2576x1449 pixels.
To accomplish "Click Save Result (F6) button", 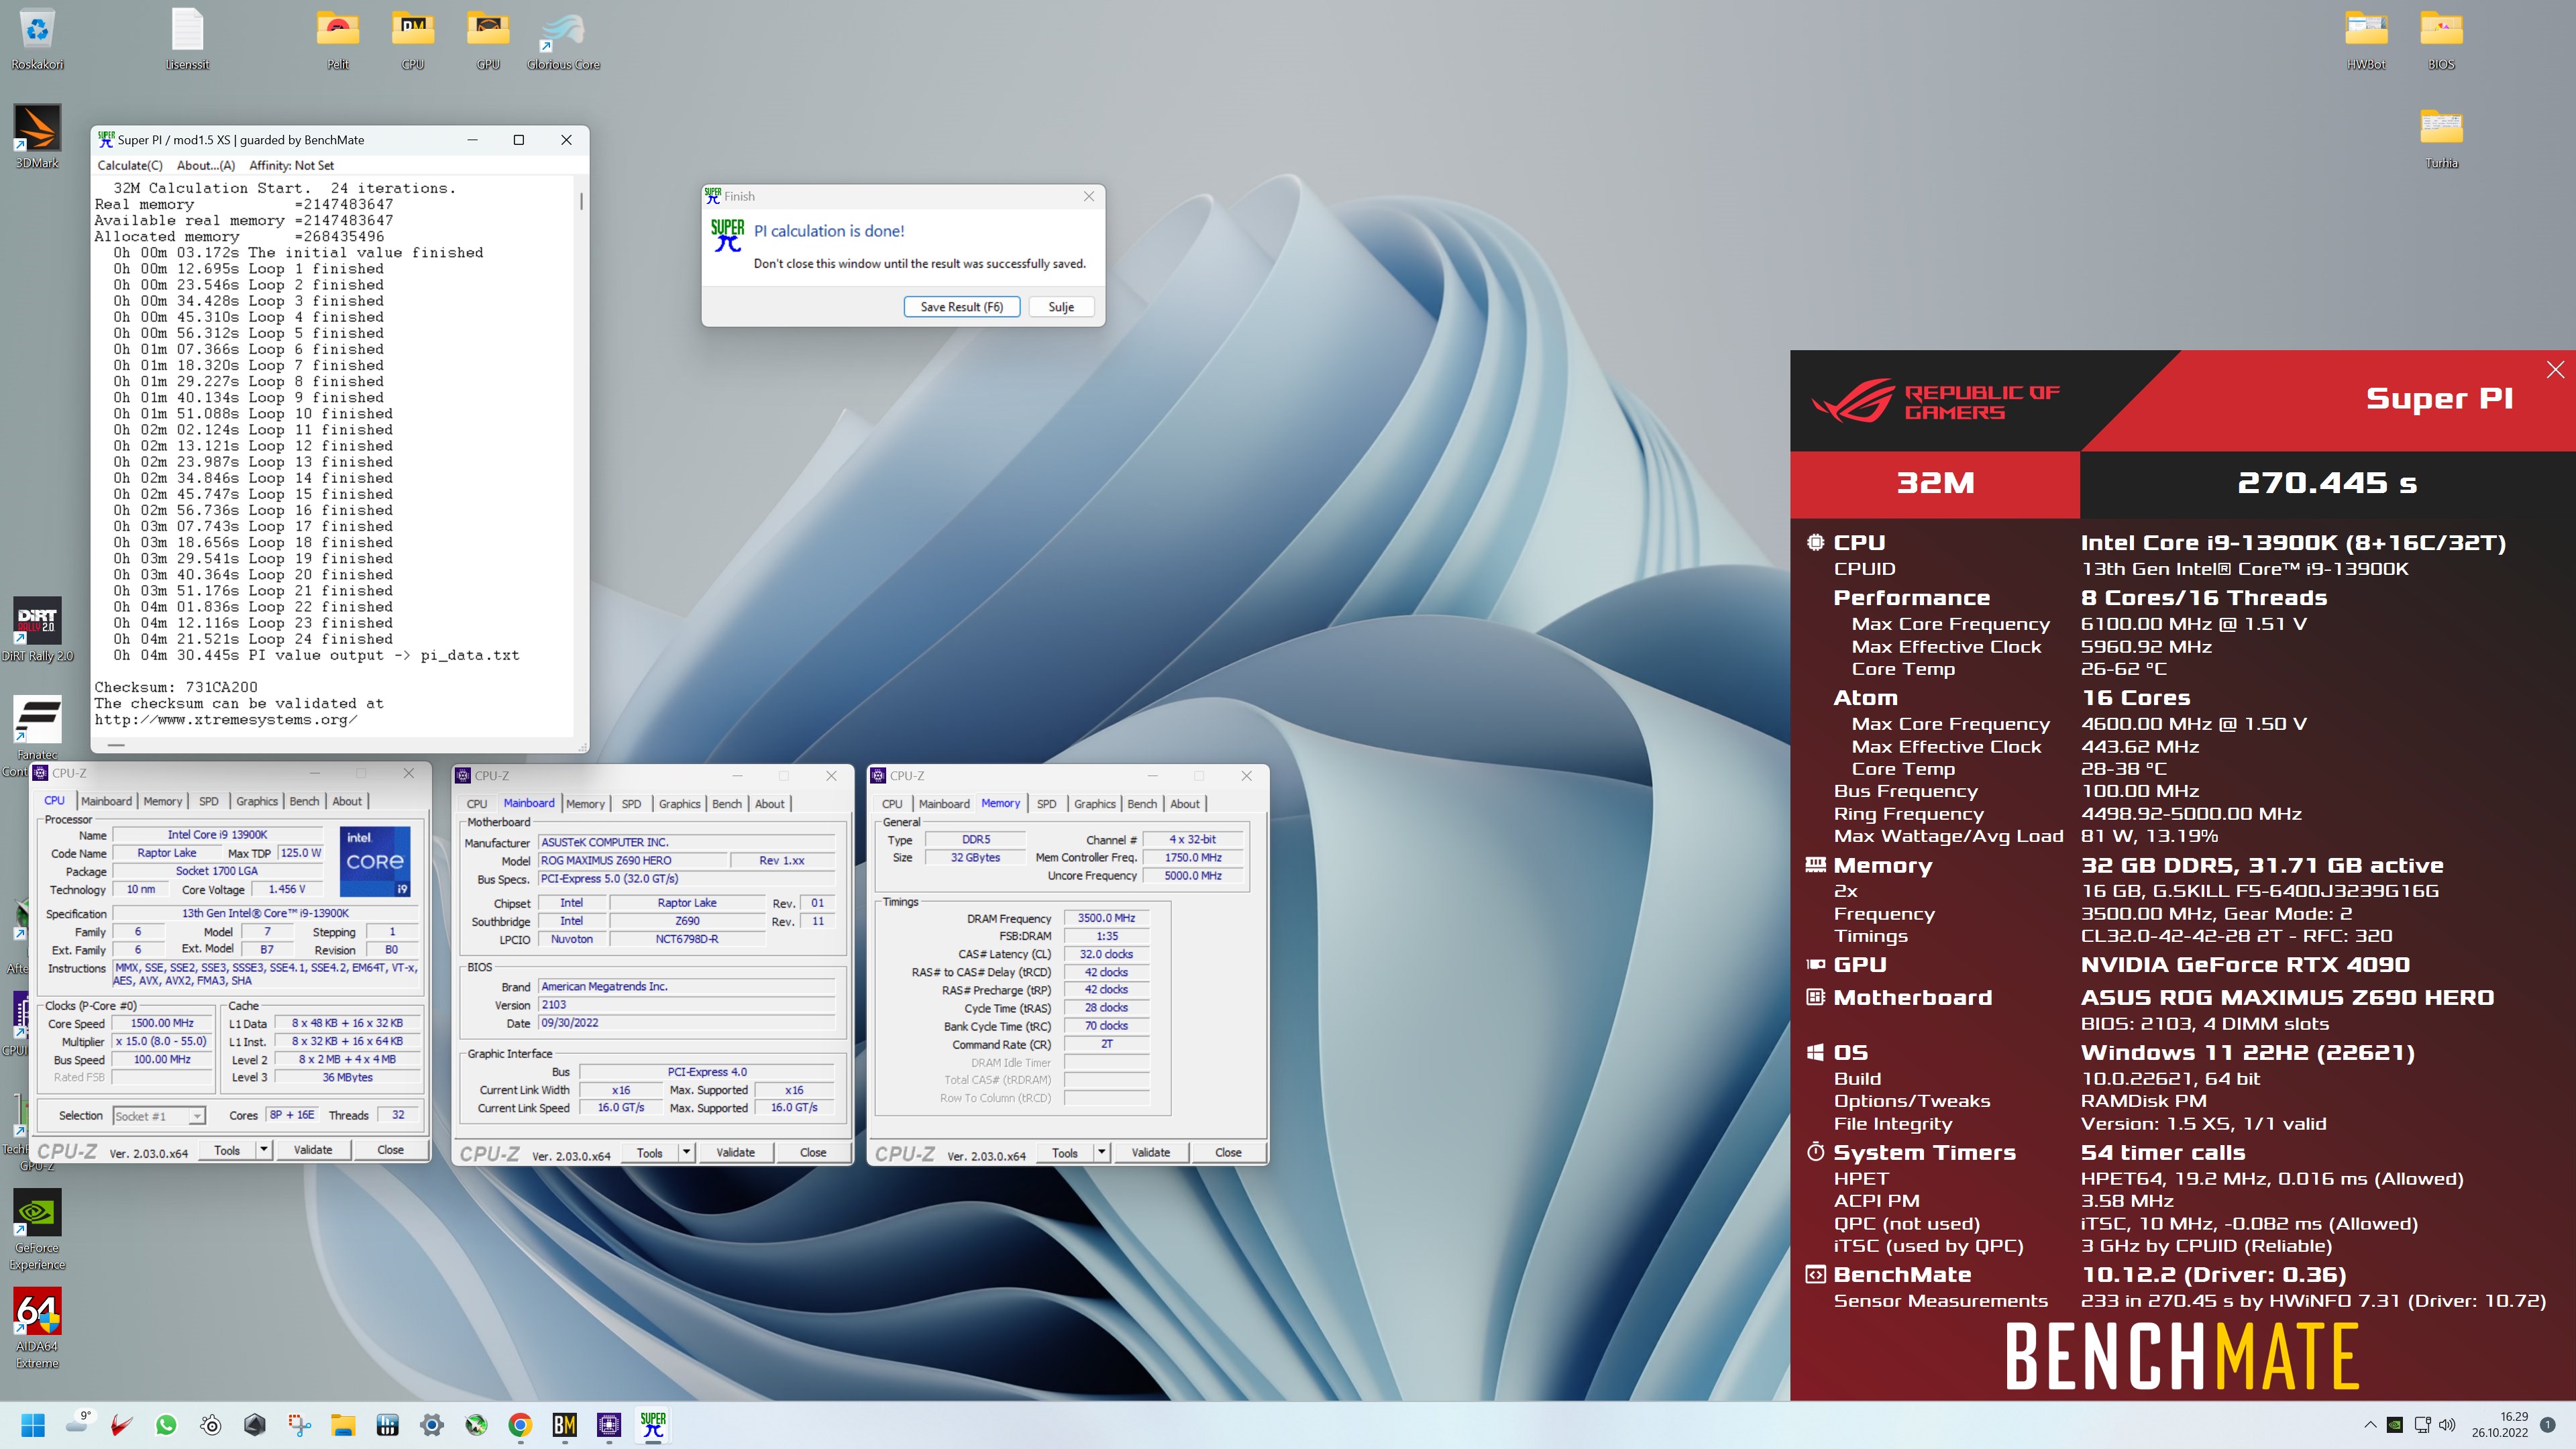I will 961,307.
